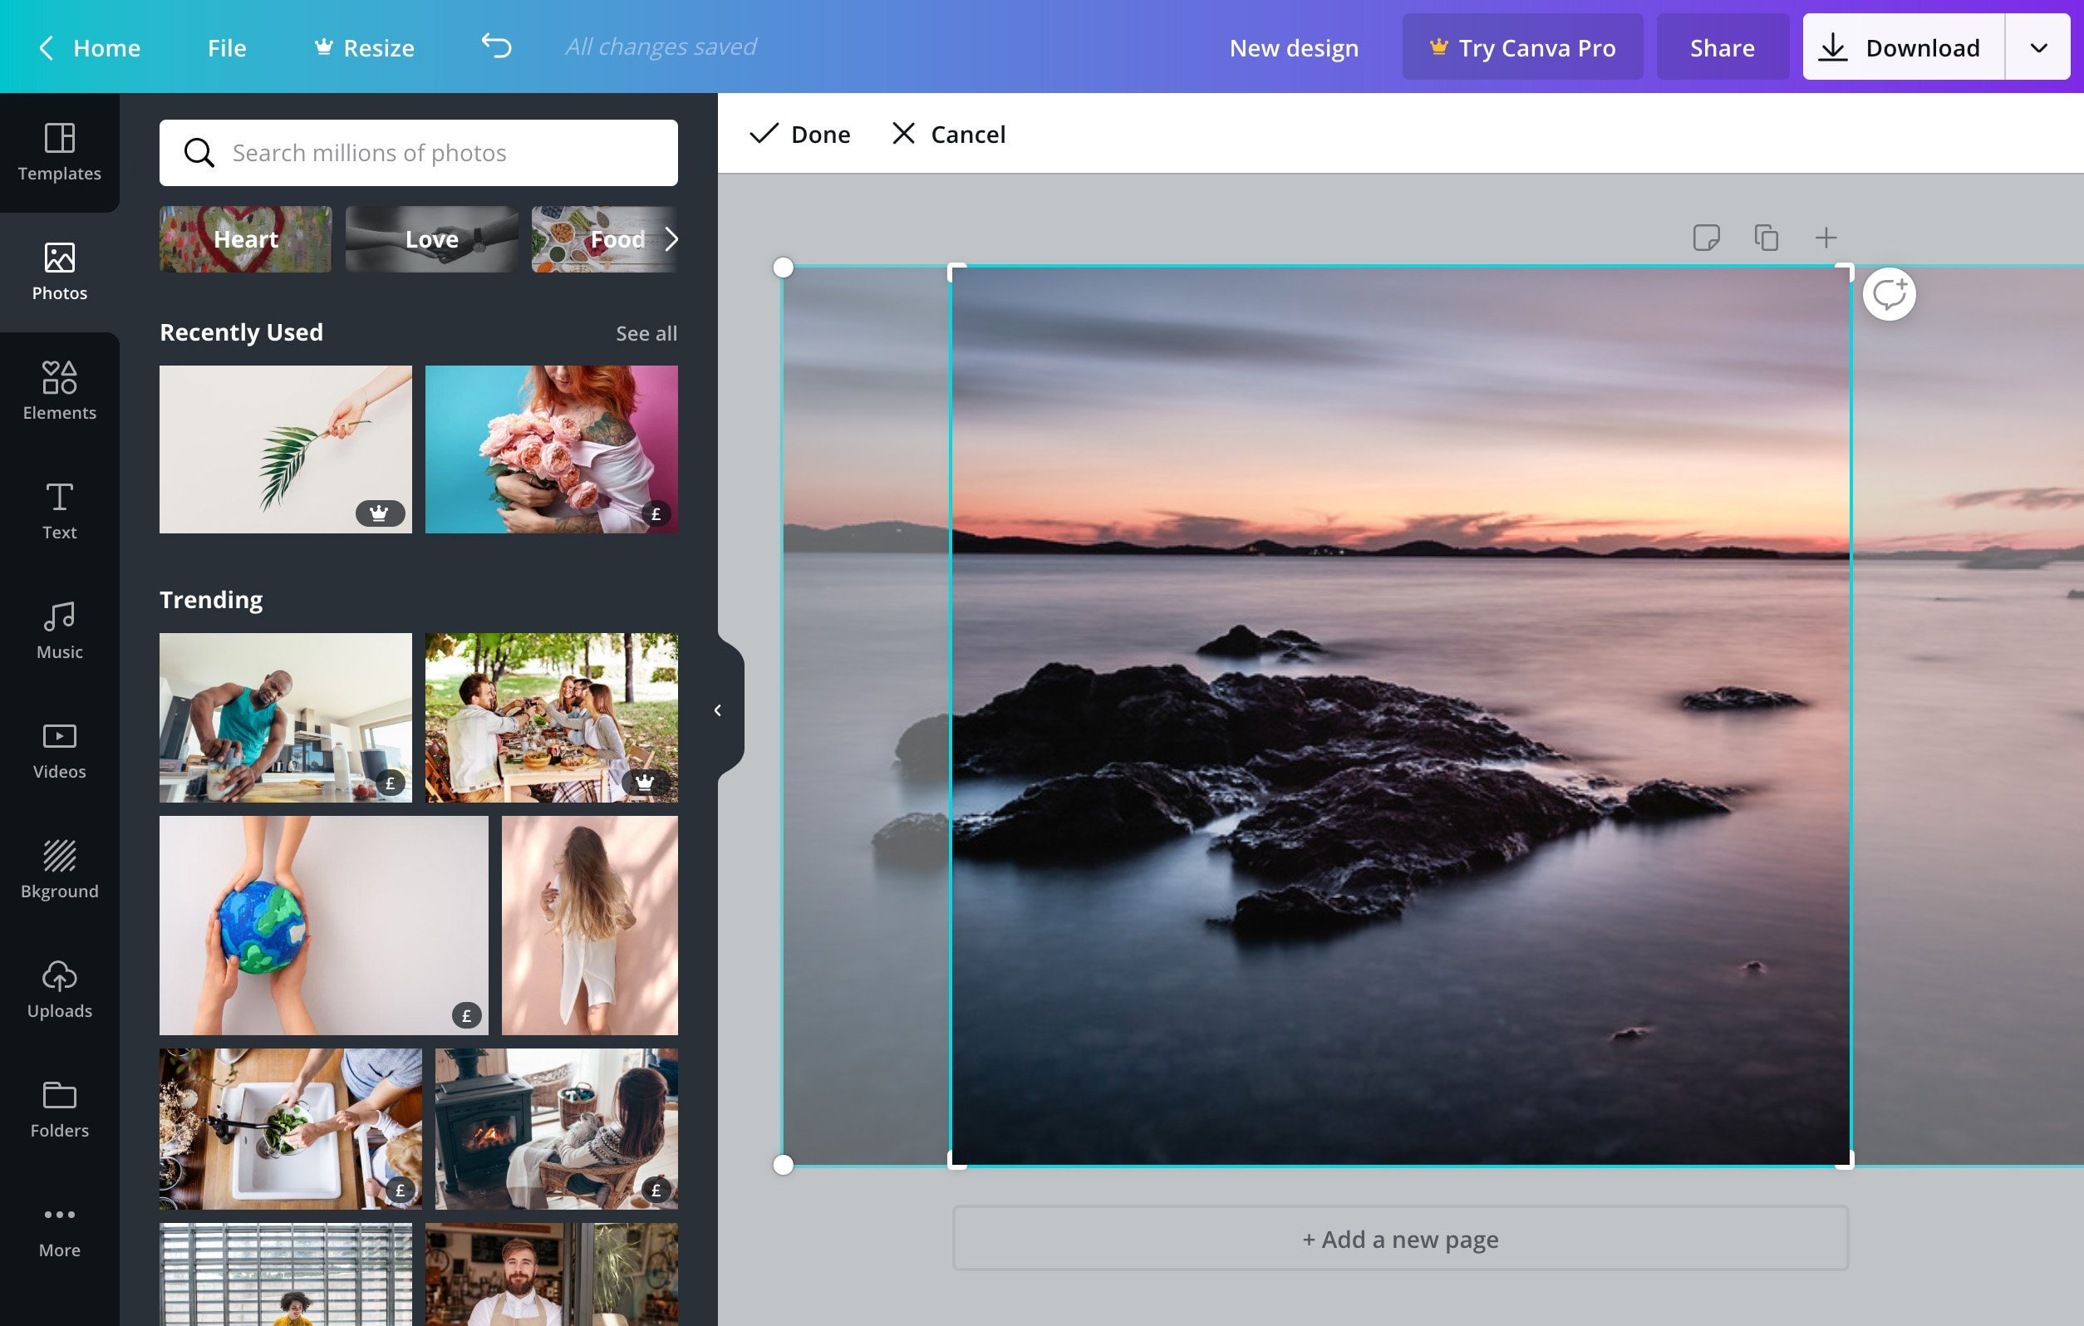Viewport: 2084px width, 1326px height.
Task: Select the Home menu item
Action: click(x=106, y=46)
